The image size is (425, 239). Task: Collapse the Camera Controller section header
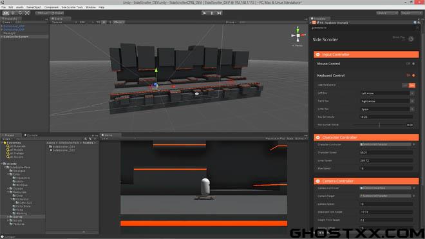pyautogui.click(x=366, y=181)
